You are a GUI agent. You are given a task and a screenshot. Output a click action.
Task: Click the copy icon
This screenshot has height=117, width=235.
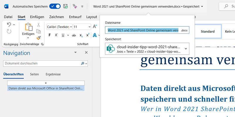tap(39, 31)
